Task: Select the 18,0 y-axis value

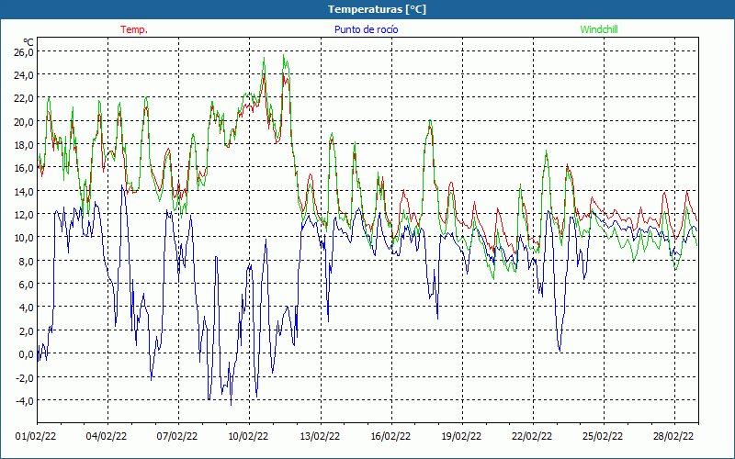Action: click(x=24, y=145)
